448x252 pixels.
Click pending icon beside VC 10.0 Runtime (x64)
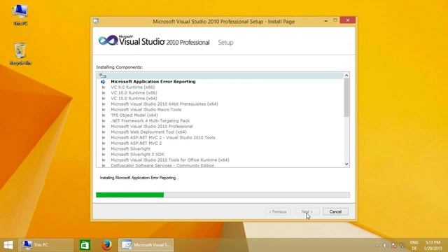click(x=104, y=99)
